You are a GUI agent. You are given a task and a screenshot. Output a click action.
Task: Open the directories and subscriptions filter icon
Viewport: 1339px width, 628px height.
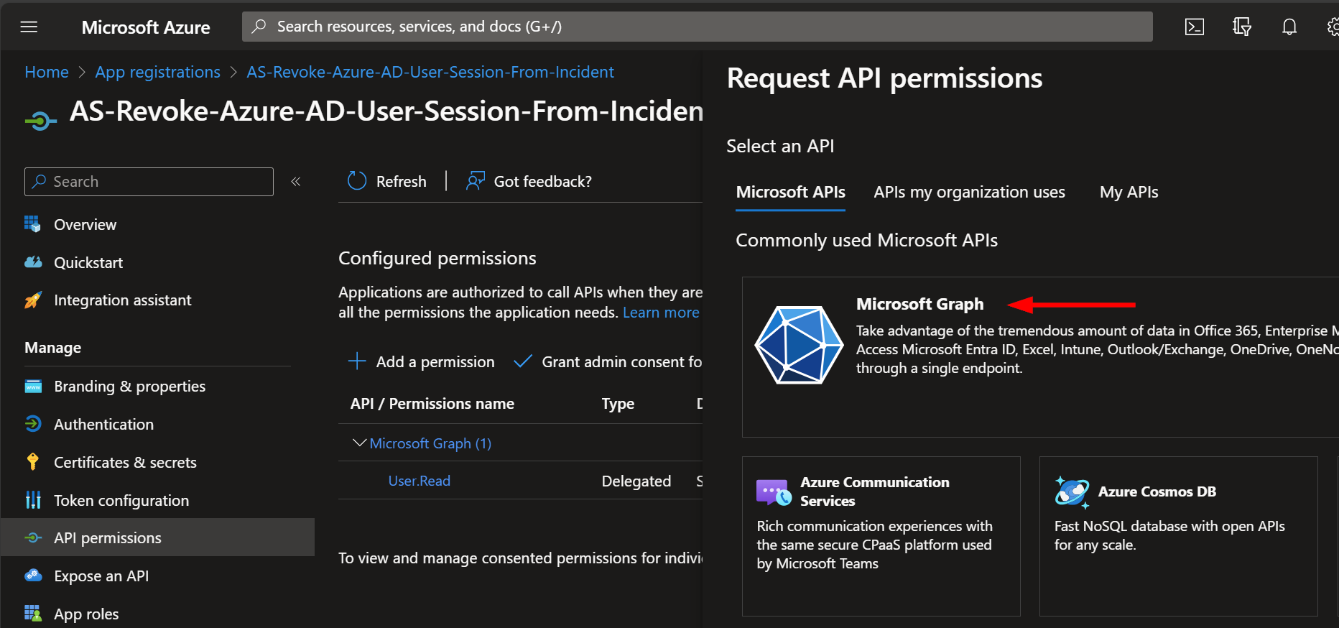[1242, 27]
